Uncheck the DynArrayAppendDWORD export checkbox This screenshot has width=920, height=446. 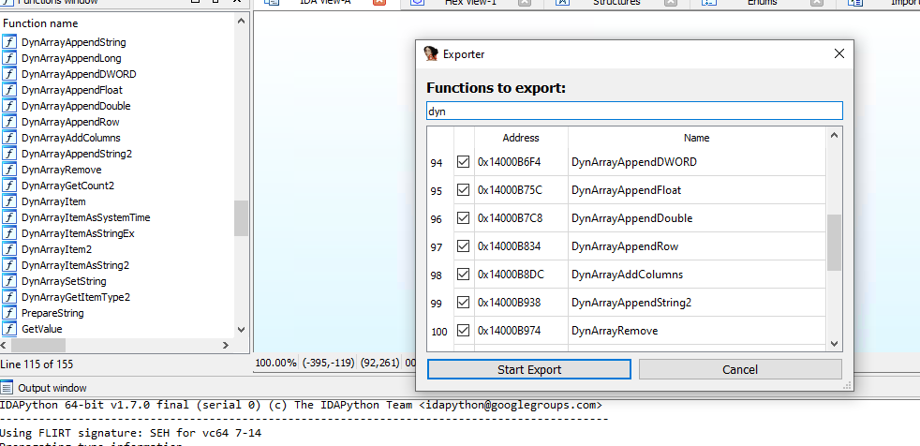click(x=464, y=161)
